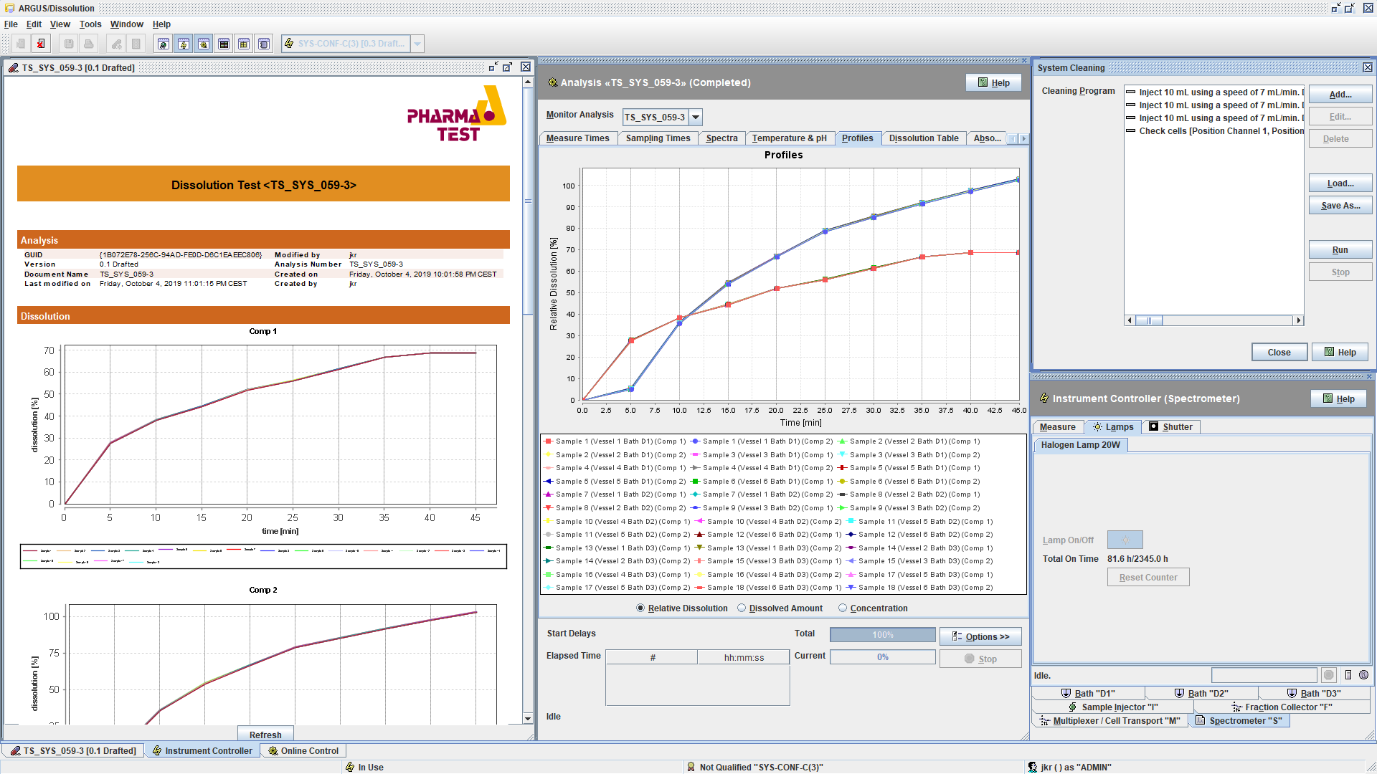Open the Tools menu

tap(90, 24)
